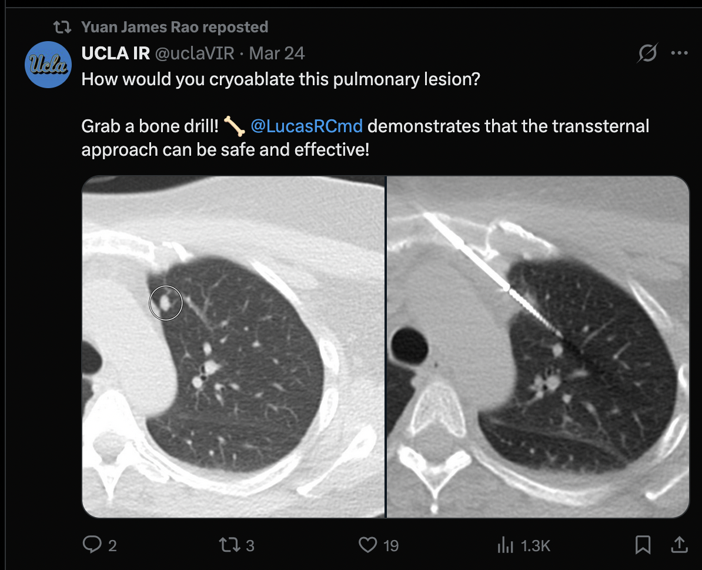
Task: Click the 'UCLA IR' display name
Action: [115, 53]
